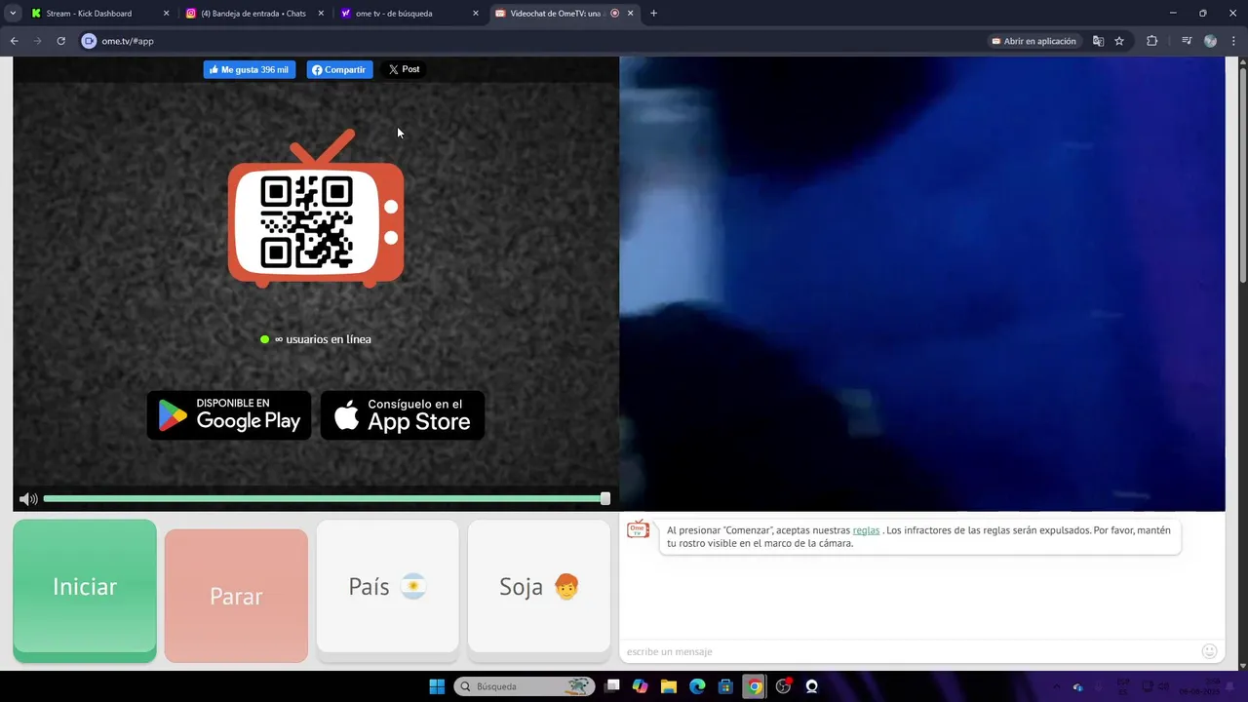
Task: Click the App Store download badge
Action: pyautogui.click(x=403, y=415)
